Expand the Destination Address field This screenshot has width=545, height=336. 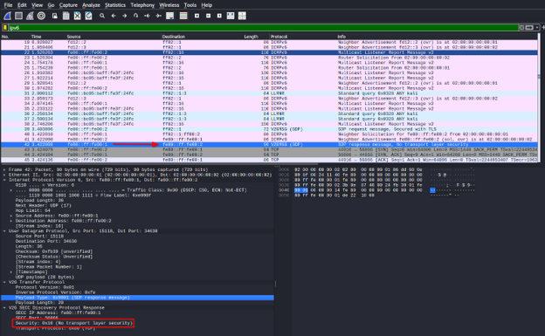click(11, 221)
